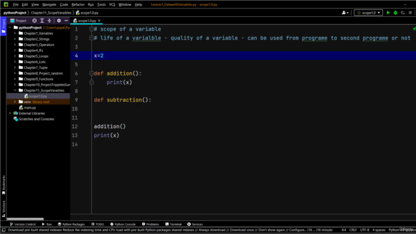
Task: Select Chapter6_Lists folder in tree
Action: pyautogui.click(x=34, y=62)
